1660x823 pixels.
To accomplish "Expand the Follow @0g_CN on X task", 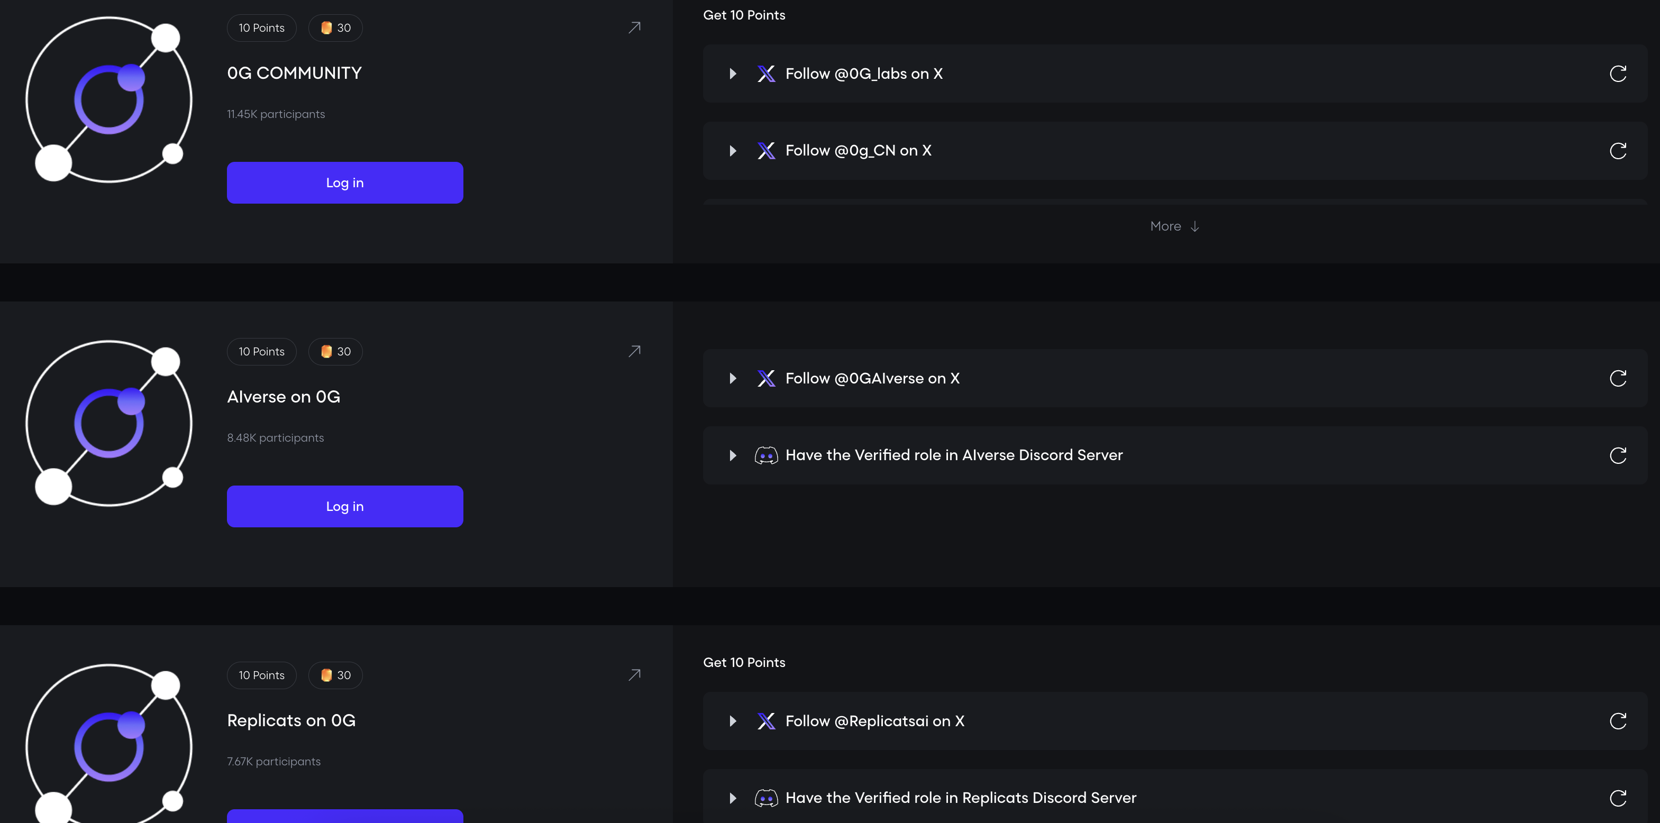I will click(733, 151).
